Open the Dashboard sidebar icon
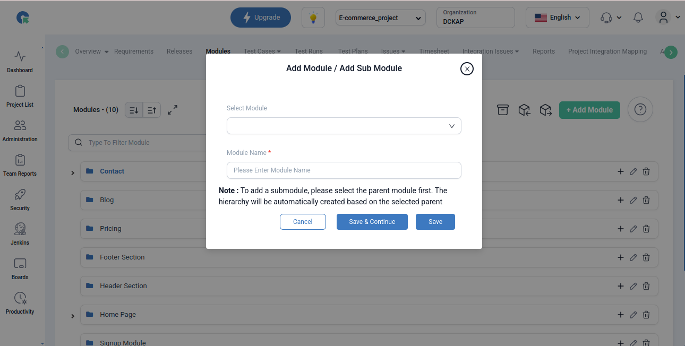This screenshot has width=685, height=346. tap(20, 61)
